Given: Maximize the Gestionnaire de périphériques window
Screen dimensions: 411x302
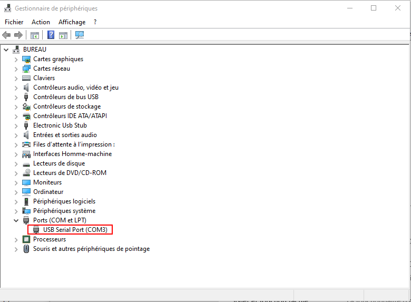Looking at the screenshot, I should tap(374, 8).
